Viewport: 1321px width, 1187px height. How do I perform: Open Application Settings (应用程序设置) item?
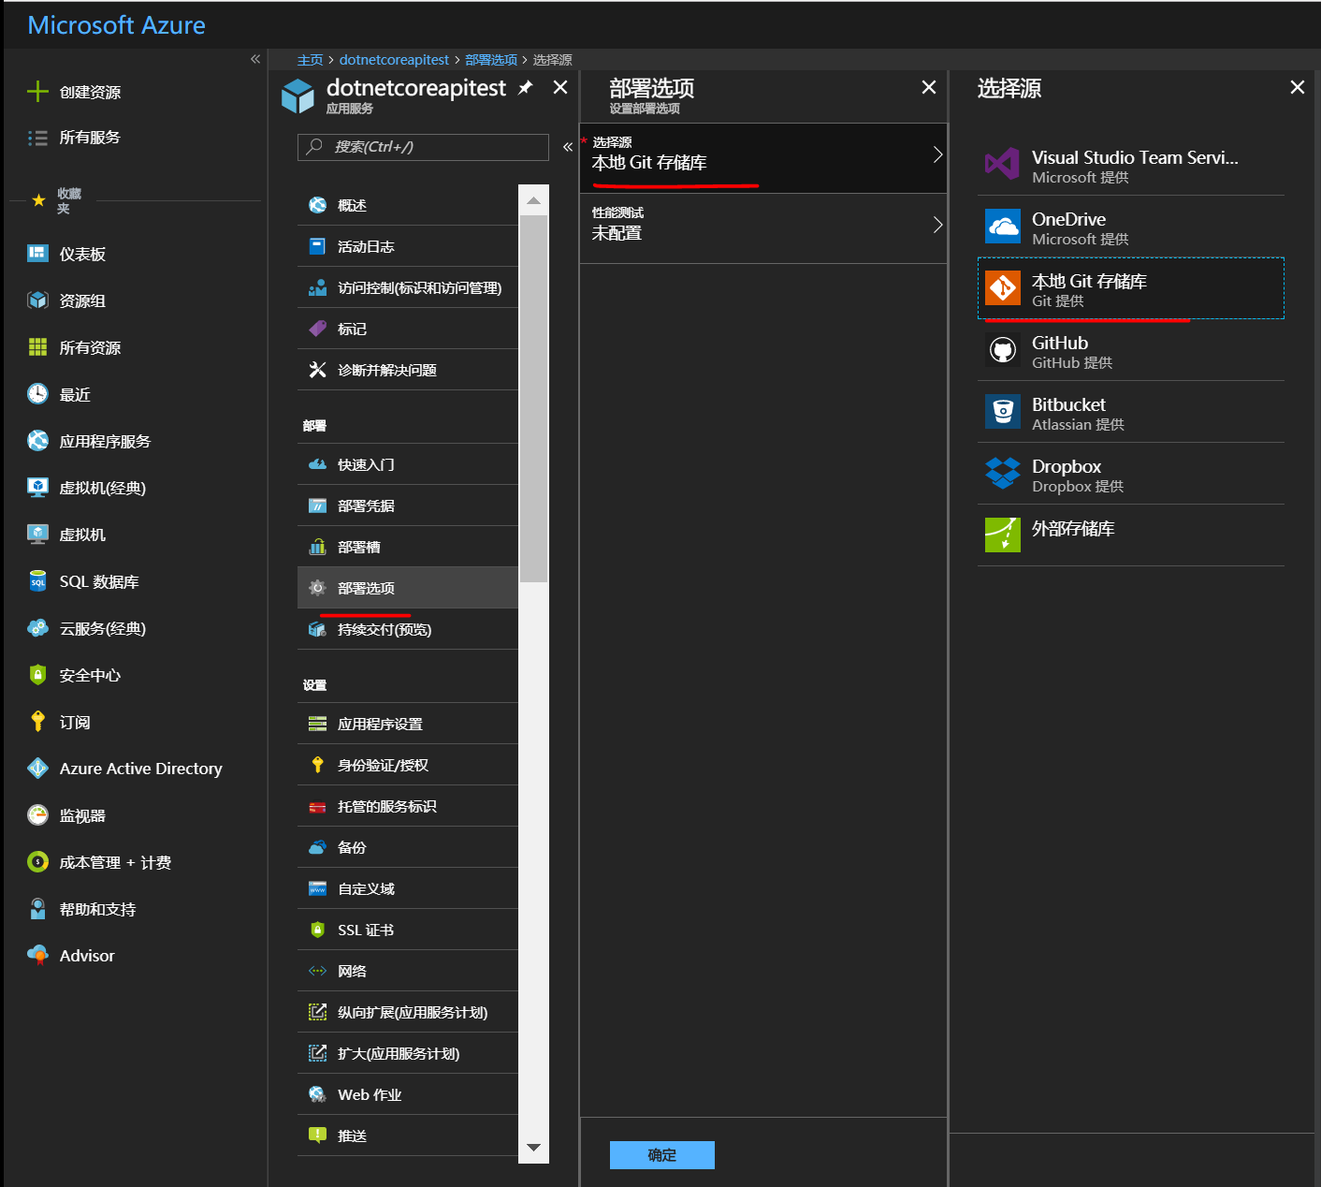click(408, 724)
